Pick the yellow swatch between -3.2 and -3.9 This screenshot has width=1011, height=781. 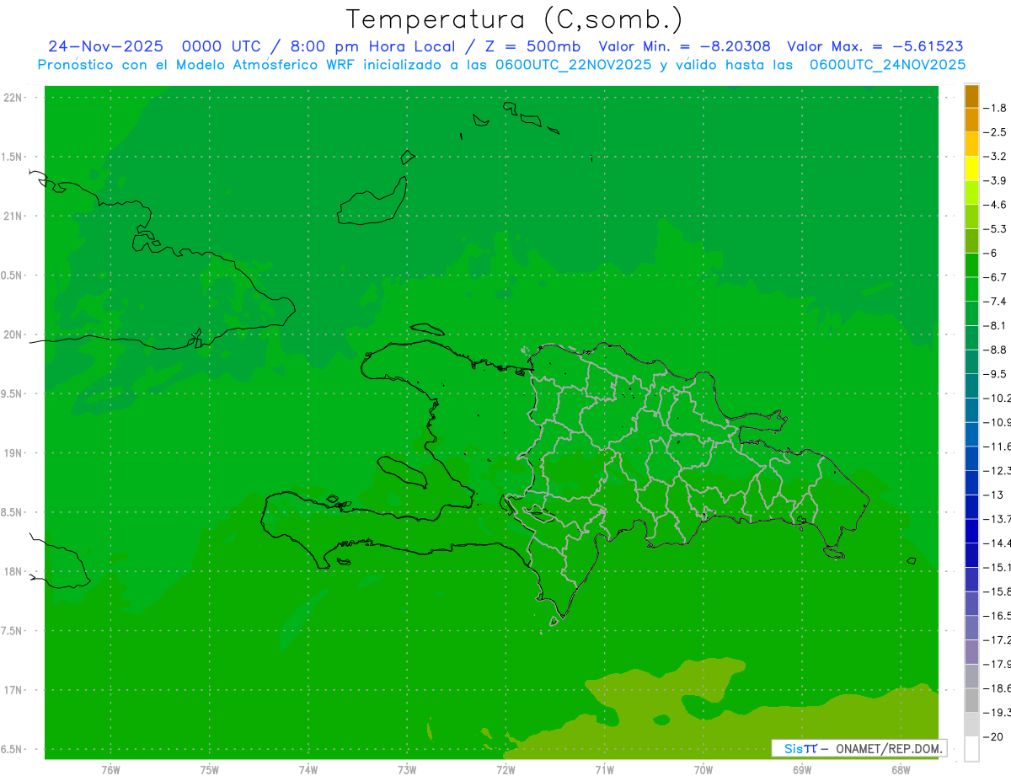pos(971,169)
